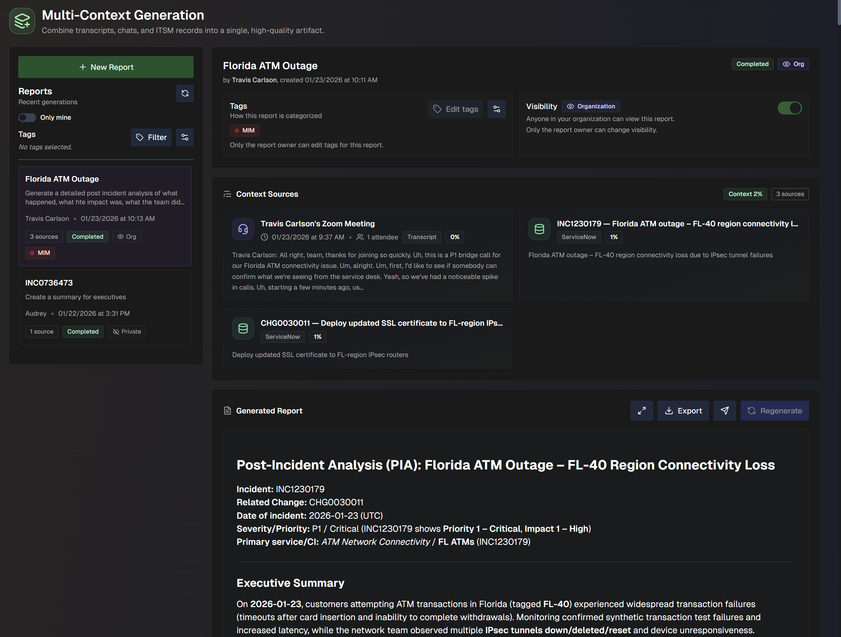Disable the organization visibility switch
The image size is (841, 637).
point(790,108)
